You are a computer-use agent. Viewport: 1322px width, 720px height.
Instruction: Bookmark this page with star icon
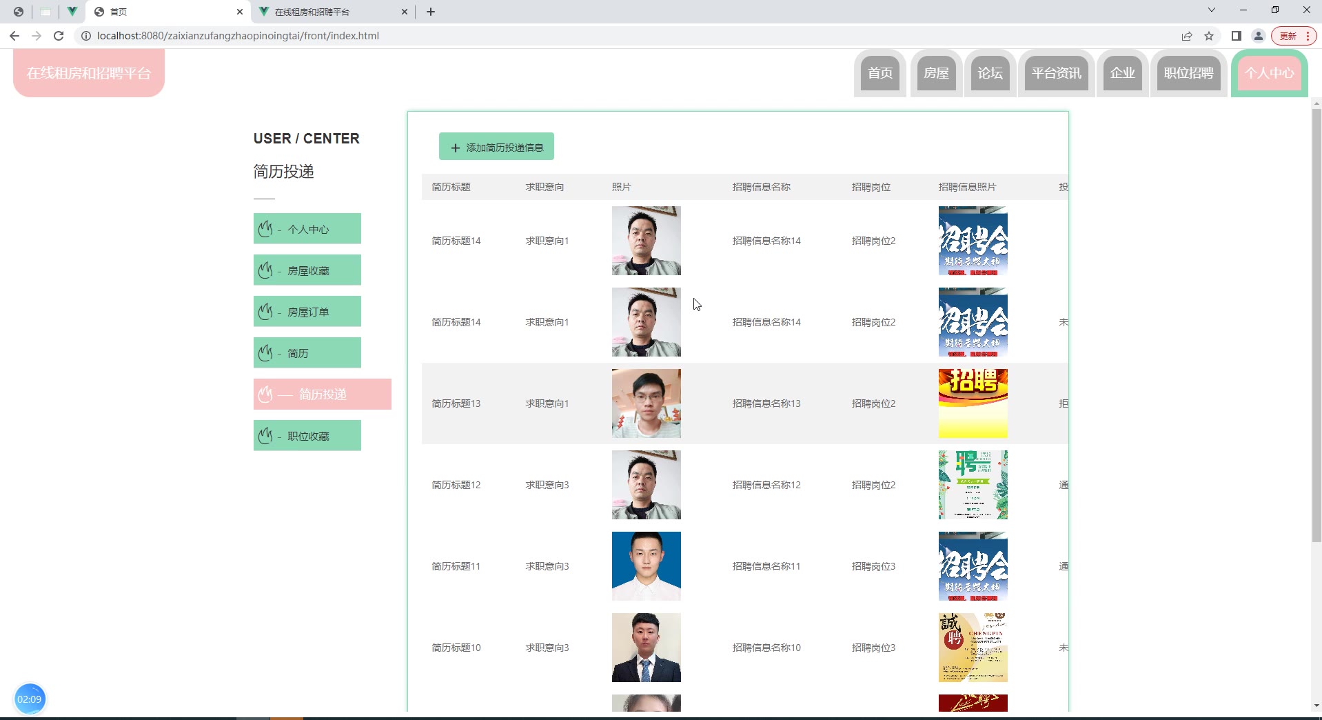click(x=1209, y=36)
